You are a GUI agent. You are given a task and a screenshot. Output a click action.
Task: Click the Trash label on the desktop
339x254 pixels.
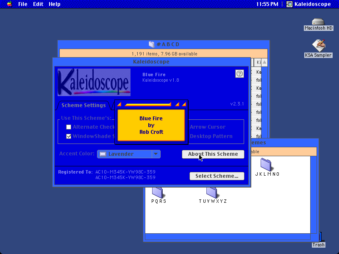[x=318, y=245]
